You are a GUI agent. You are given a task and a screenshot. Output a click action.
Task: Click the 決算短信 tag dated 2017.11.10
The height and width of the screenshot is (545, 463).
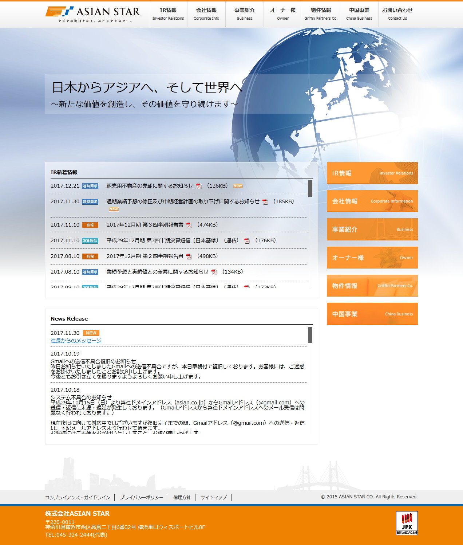click(90, 241)
